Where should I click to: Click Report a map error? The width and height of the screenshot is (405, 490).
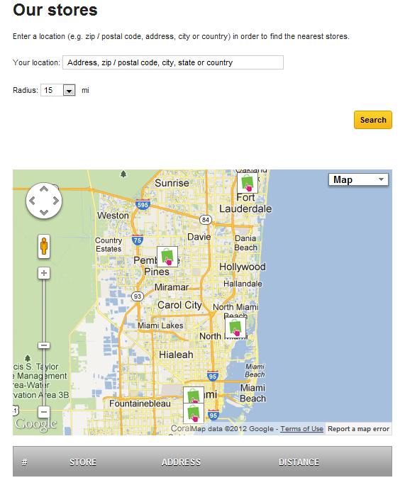[x=358, y=429]
